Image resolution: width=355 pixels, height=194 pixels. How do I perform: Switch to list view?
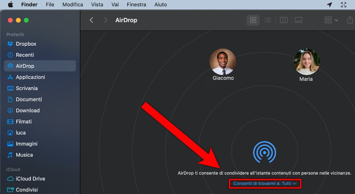point(268,20)
